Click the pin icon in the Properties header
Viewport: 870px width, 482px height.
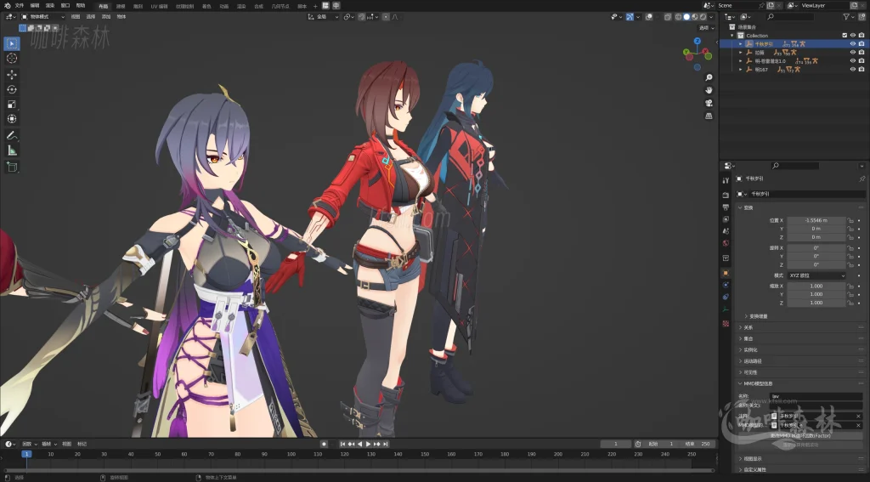(x=862, y=179)
